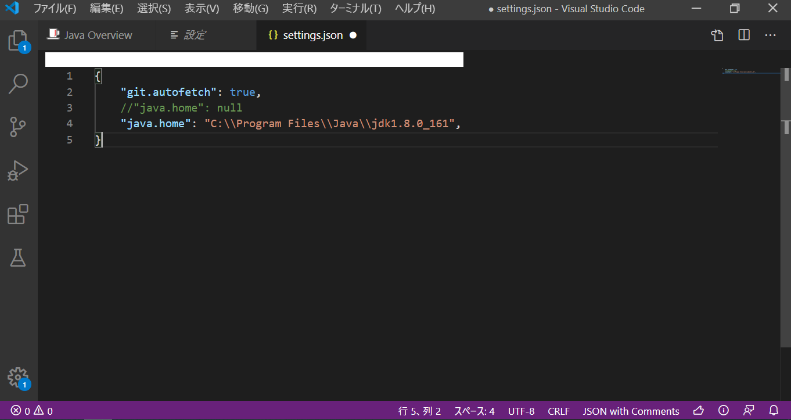Image resolution: width=791 pixels, height=420 pixels.
Task: Select the settings.json tab
Action: [x=311, y=35]
